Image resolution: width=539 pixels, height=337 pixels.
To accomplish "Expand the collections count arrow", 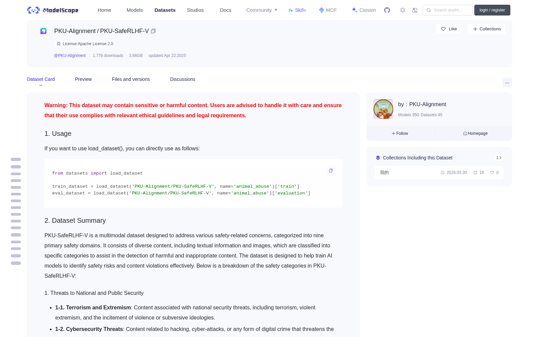I will pyautogui.click(x=499, y=158).
